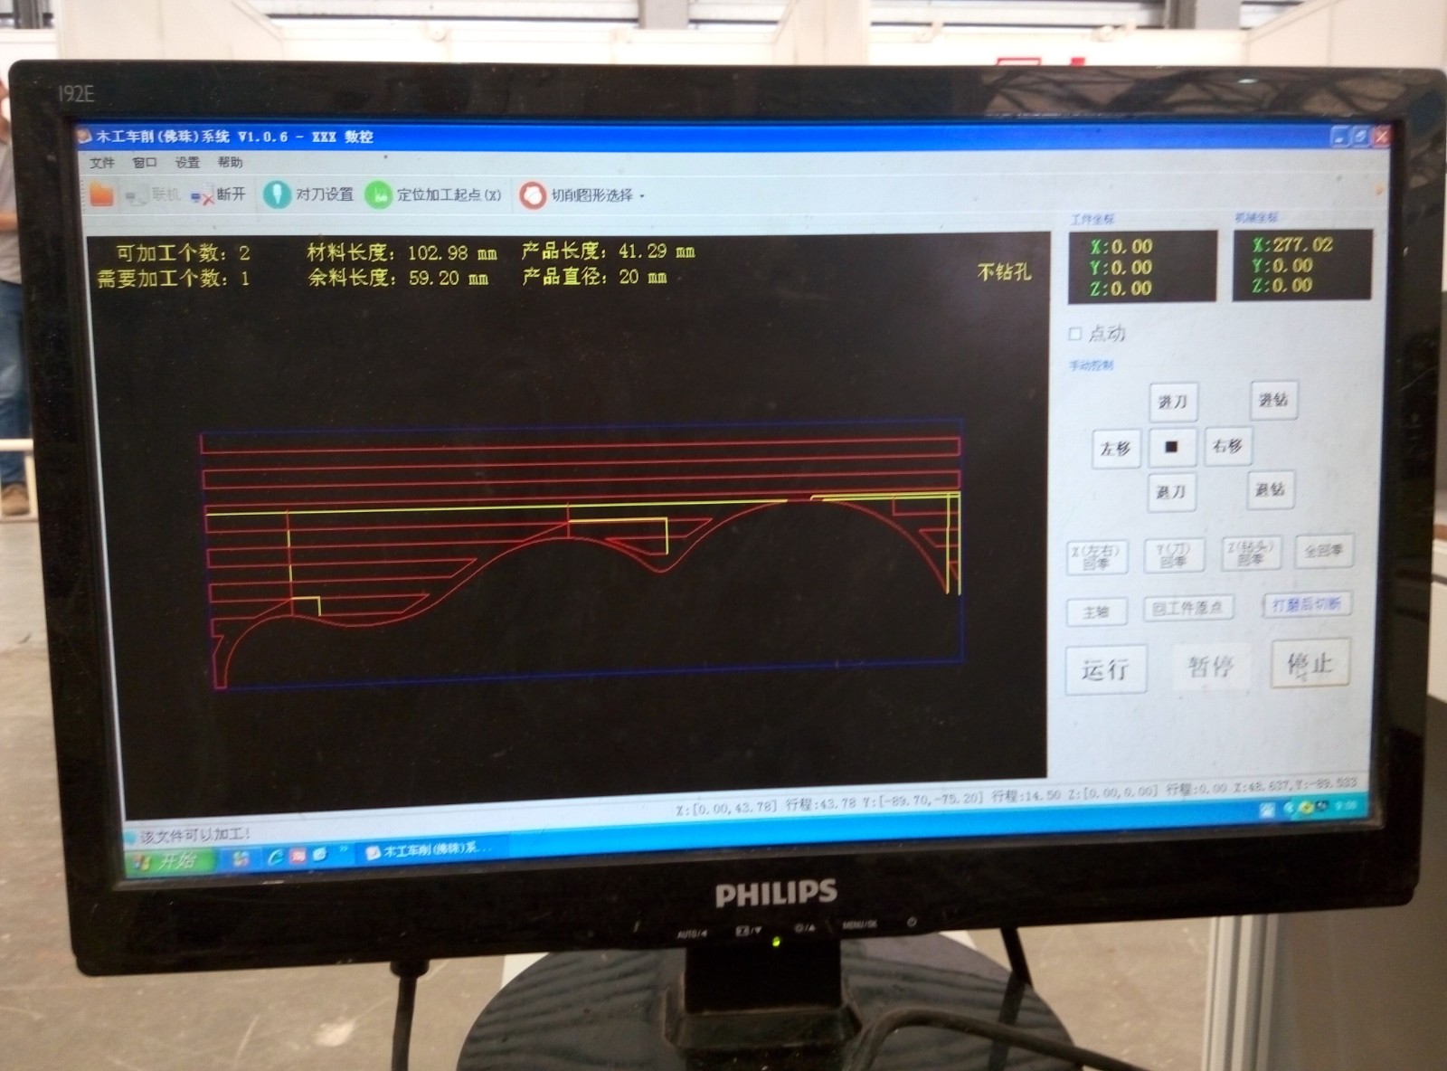This screenshot has height=1071, width=1447.
Task: Click the 切削图形选择 red circle icon
Action: [x=533, y=194]
